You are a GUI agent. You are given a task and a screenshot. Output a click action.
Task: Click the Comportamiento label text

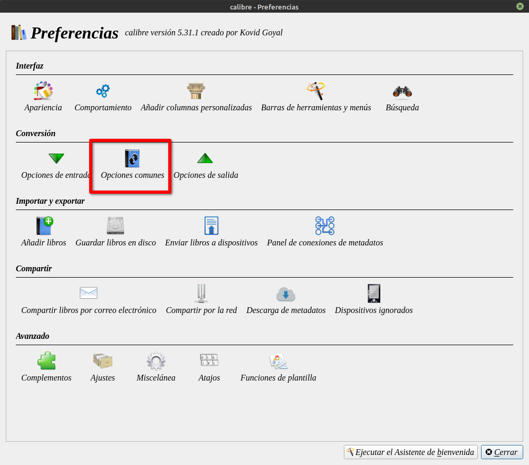point(103,108)
